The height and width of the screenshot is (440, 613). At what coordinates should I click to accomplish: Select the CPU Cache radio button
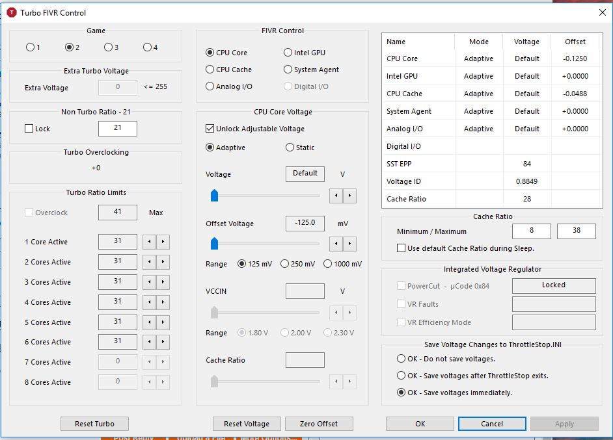click(x=210, y=70)
